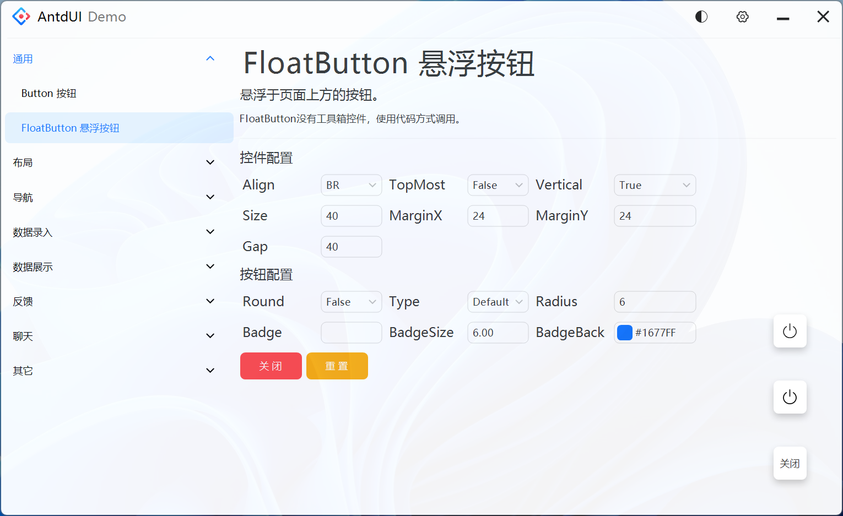Open the Type dropdown showing Default
The width and height of the screenshot is (843, 516).
click(498, 302)
